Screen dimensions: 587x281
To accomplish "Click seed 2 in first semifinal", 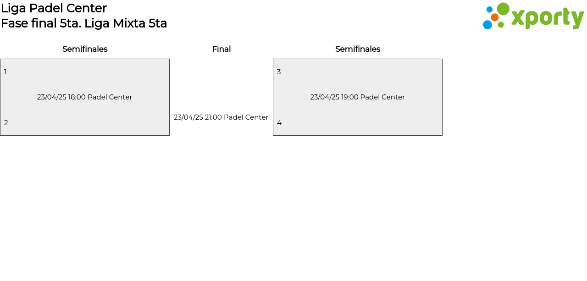I will [x=6, y=123].
